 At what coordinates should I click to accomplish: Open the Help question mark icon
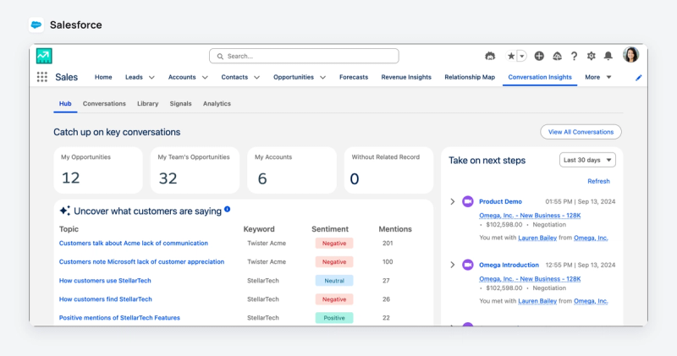coord(574,56)
